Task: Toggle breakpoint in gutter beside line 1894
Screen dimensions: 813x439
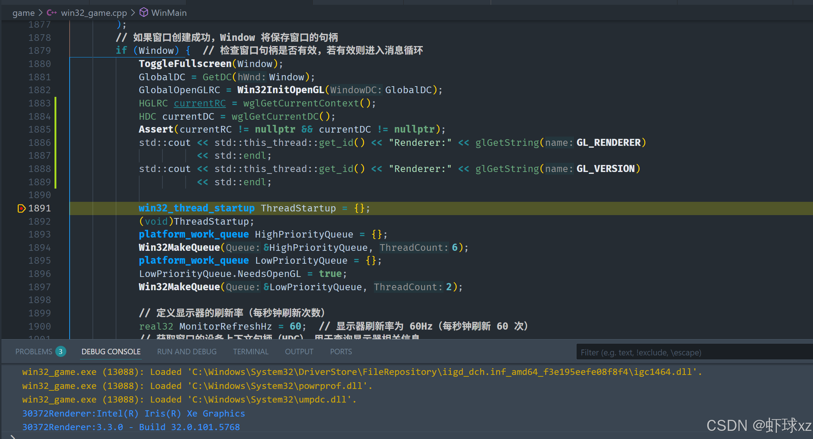Action: [x=21, y=247]
